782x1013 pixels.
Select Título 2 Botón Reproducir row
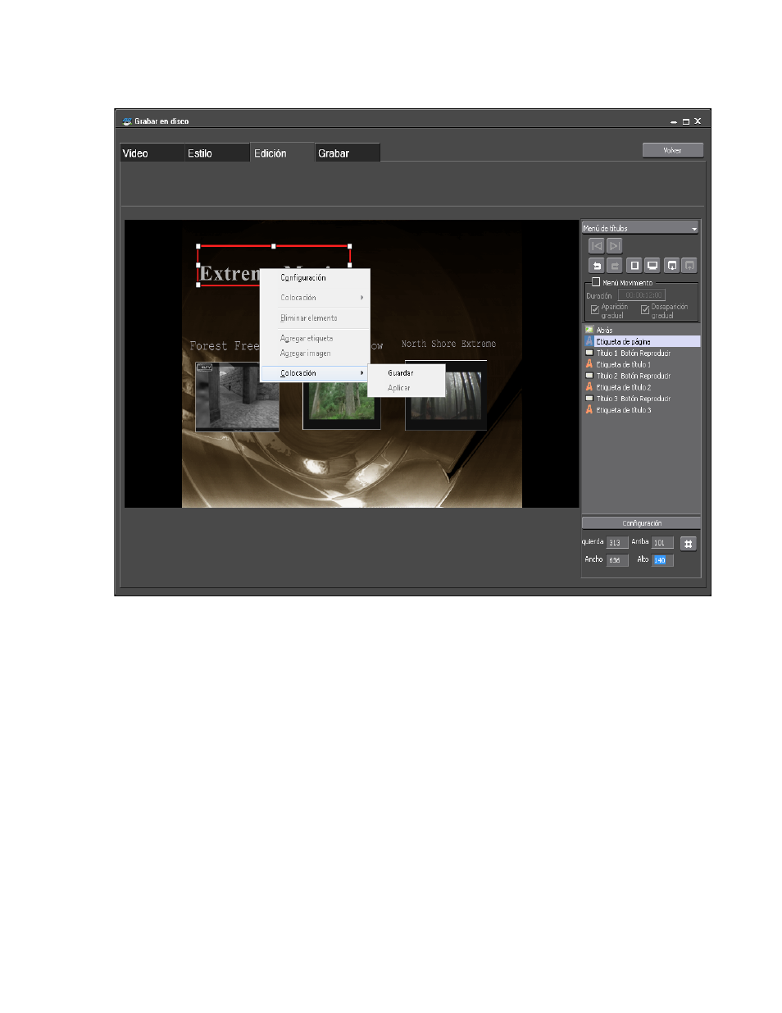642,376
